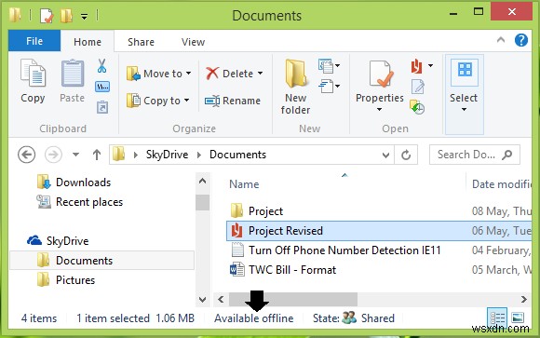Click the Forward navigation arrow
The width and height of the screenshot is (540, 338).
point(53,155)
